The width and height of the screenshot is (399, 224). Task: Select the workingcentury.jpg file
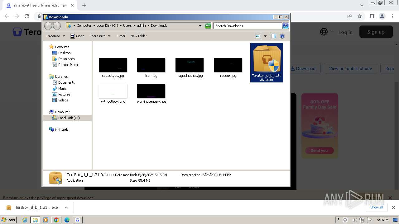(151, 94)
